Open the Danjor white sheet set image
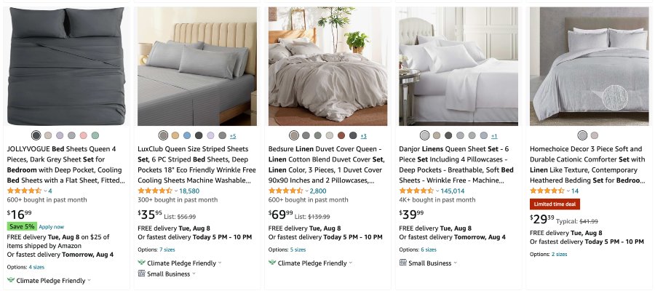 [458, 66]
